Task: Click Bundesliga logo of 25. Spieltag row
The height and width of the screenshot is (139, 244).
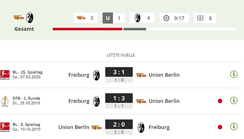Action: tap(4, 74)
